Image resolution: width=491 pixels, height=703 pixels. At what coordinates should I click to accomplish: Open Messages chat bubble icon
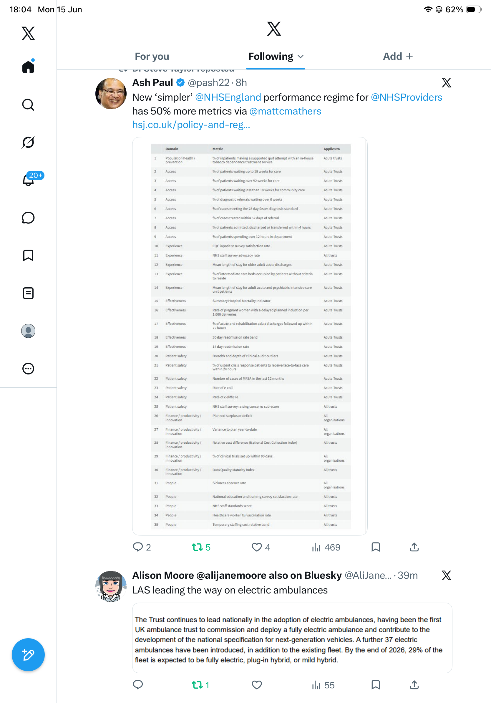[28, 218]
